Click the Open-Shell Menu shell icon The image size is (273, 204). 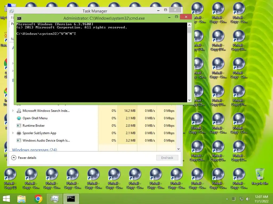[19, 118]
